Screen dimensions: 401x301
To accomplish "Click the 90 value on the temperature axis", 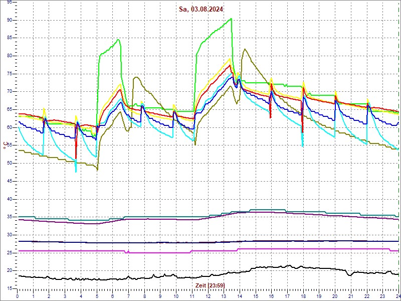I will (10, 20).
